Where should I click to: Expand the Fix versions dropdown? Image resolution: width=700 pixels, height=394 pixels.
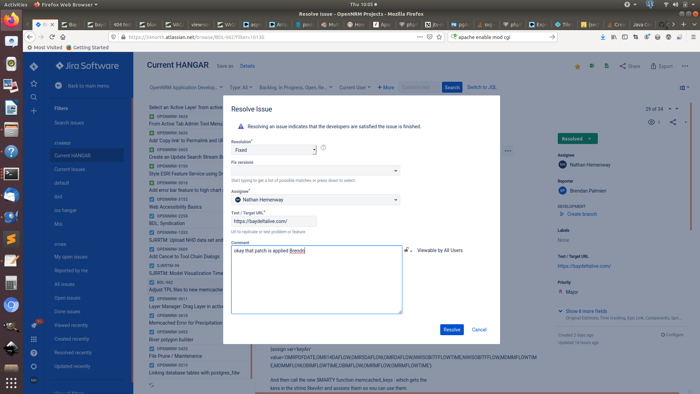(315, 170)
